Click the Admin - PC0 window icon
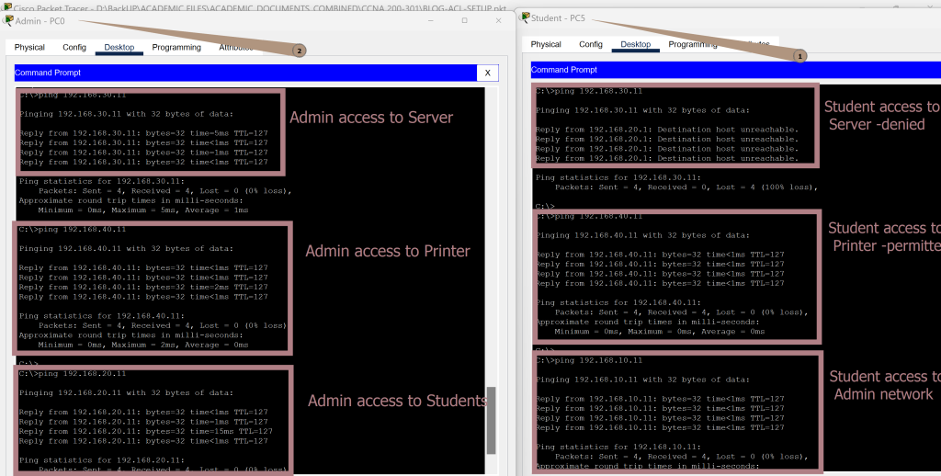Image resolution: width=941 pixels, height=476 pixels. click(9, 21)
